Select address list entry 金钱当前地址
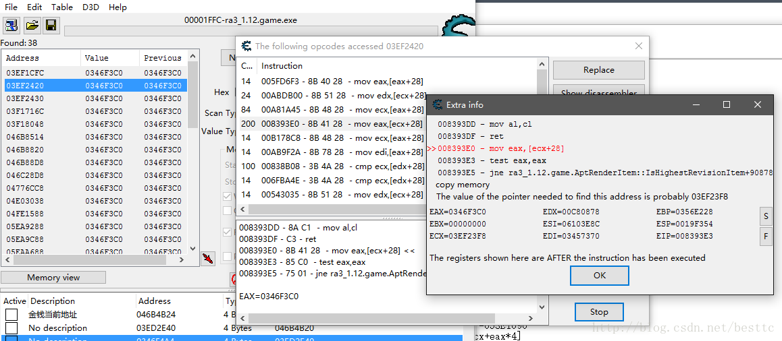The width and height of the screenshot is (782, 341). pos(232,315)
